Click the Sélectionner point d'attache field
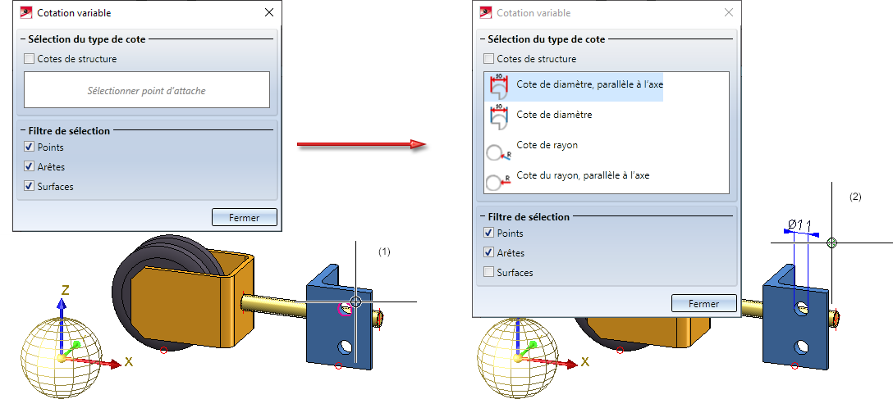 pos(146,90)
